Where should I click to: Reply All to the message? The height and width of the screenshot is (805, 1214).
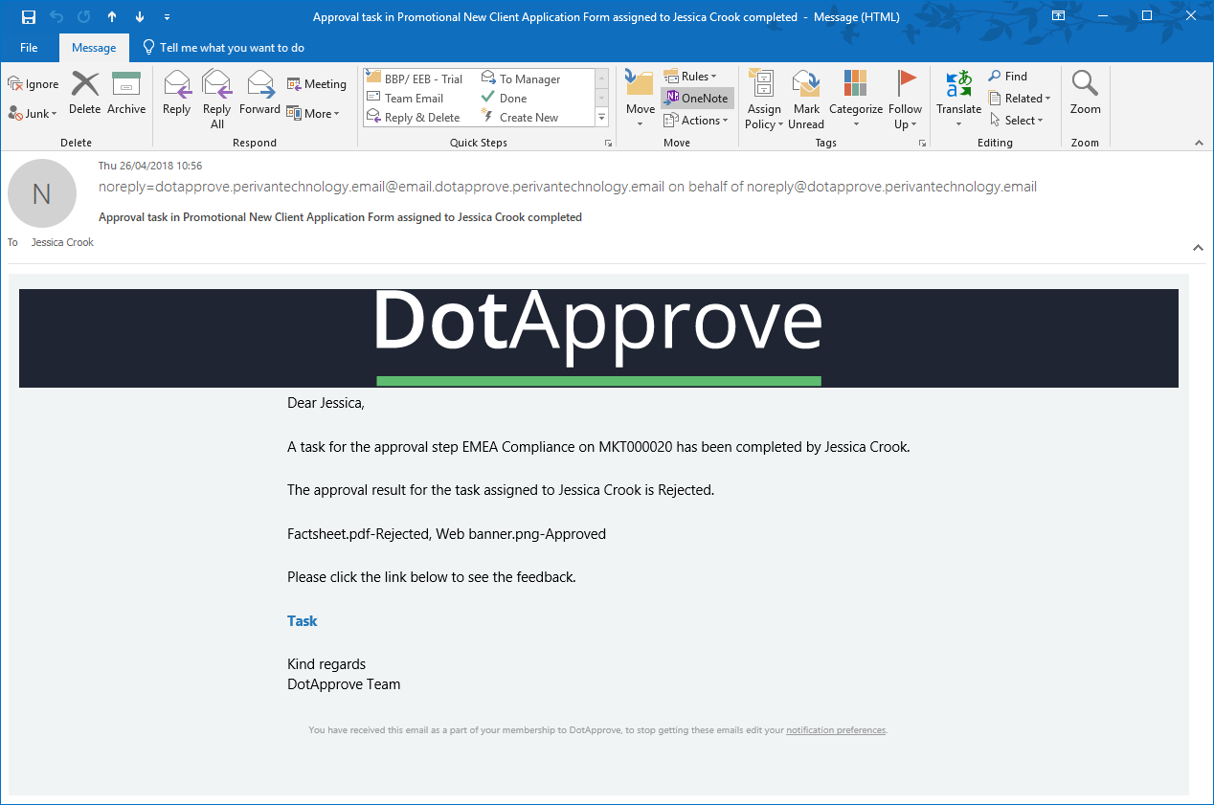pos(217,100)
